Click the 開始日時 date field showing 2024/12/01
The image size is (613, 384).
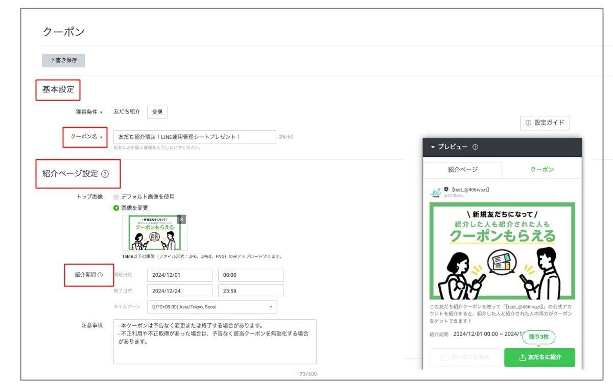(x=180, y=275)
